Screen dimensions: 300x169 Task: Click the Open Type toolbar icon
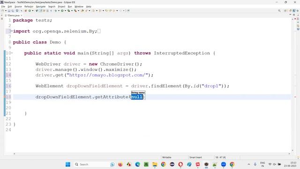click(x=82, y=11)
